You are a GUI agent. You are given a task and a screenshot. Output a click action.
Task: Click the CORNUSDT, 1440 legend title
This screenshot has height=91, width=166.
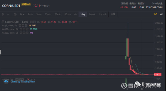[17, 22]
